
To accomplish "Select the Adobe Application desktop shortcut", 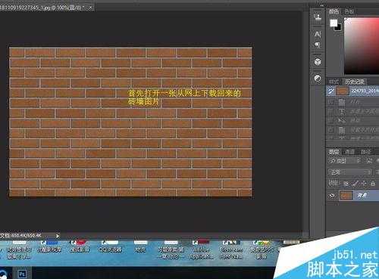I will click(201, 250).
